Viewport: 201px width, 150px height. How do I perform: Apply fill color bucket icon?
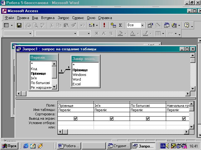pos(120,33)
